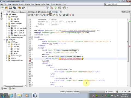Click the Save All toolbar icon

tap(14, 8)
